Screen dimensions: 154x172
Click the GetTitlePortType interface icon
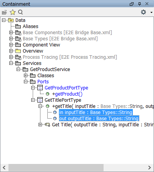click(x=40, y=100)
